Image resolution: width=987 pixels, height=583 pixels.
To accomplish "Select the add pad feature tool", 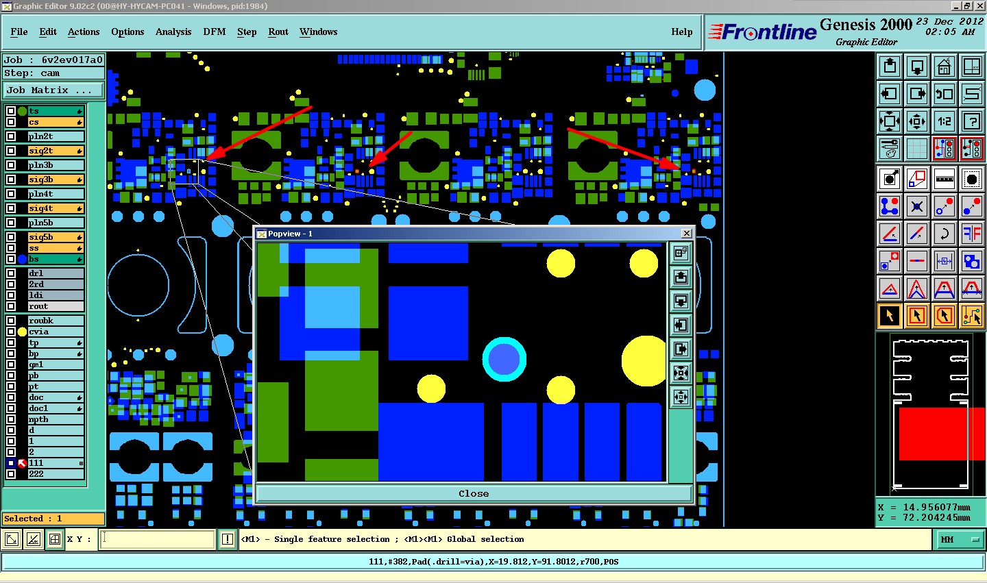I will [x=890, y=179].
